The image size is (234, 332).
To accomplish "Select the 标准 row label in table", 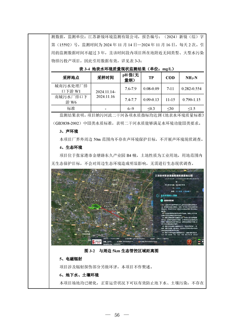I will pos(71,108).
